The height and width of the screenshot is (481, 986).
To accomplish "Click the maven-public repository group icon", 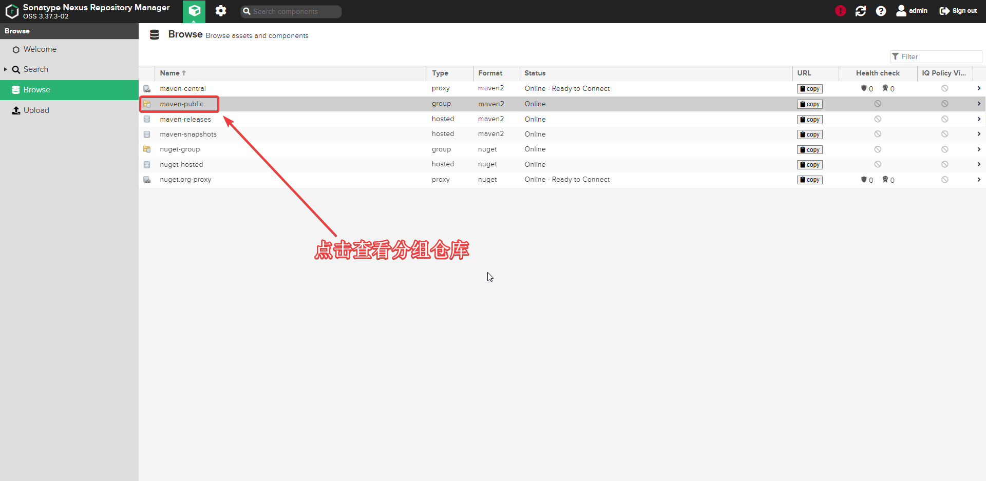I will point(147,104).
